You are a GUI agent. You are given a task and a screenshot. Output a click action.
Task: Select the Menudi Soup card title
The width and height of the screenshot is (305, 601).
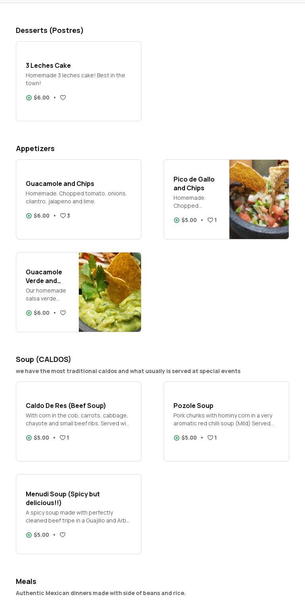coord(63,498)
